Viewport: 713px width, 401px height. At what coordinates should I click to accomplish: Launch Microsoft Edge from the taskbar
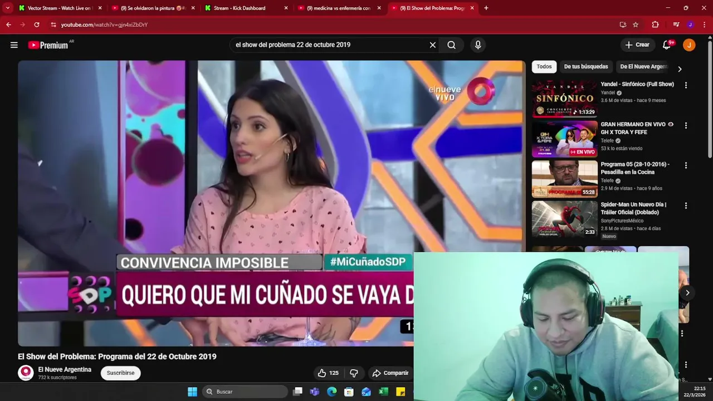pos(332,392)
